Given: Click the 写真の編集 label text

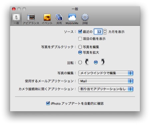Looking at the screenshot, I should (67, 73).
